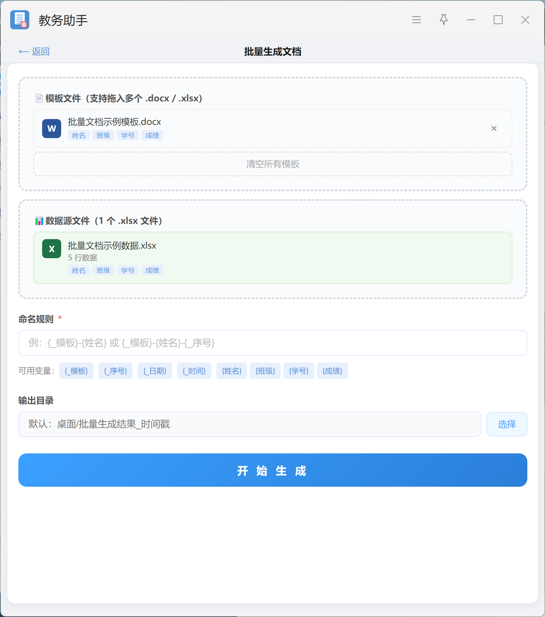Viewport: 545px width, 617px height.
Task: Insert the {_日期} variable chip
Action: click(x=155, y=371)
